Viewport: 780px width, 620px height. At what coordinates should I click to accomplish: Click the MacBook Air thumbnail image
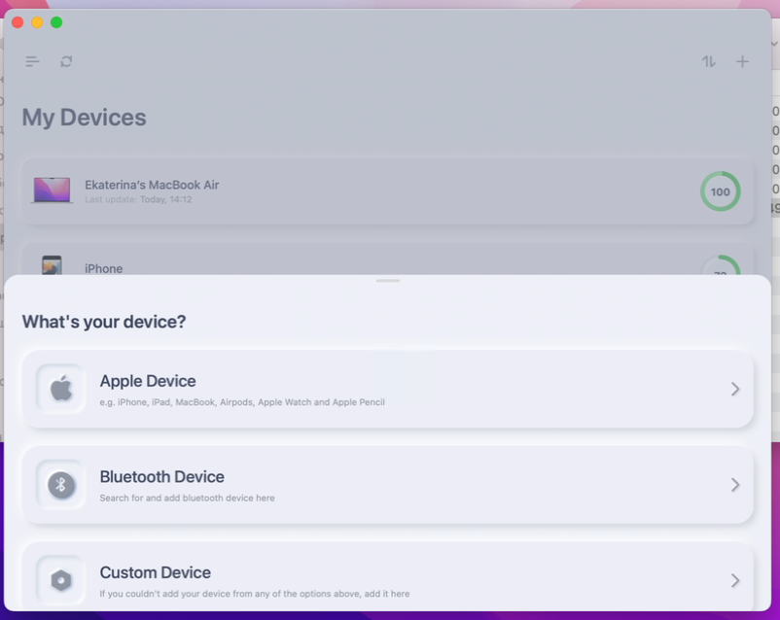coord(52,190)
